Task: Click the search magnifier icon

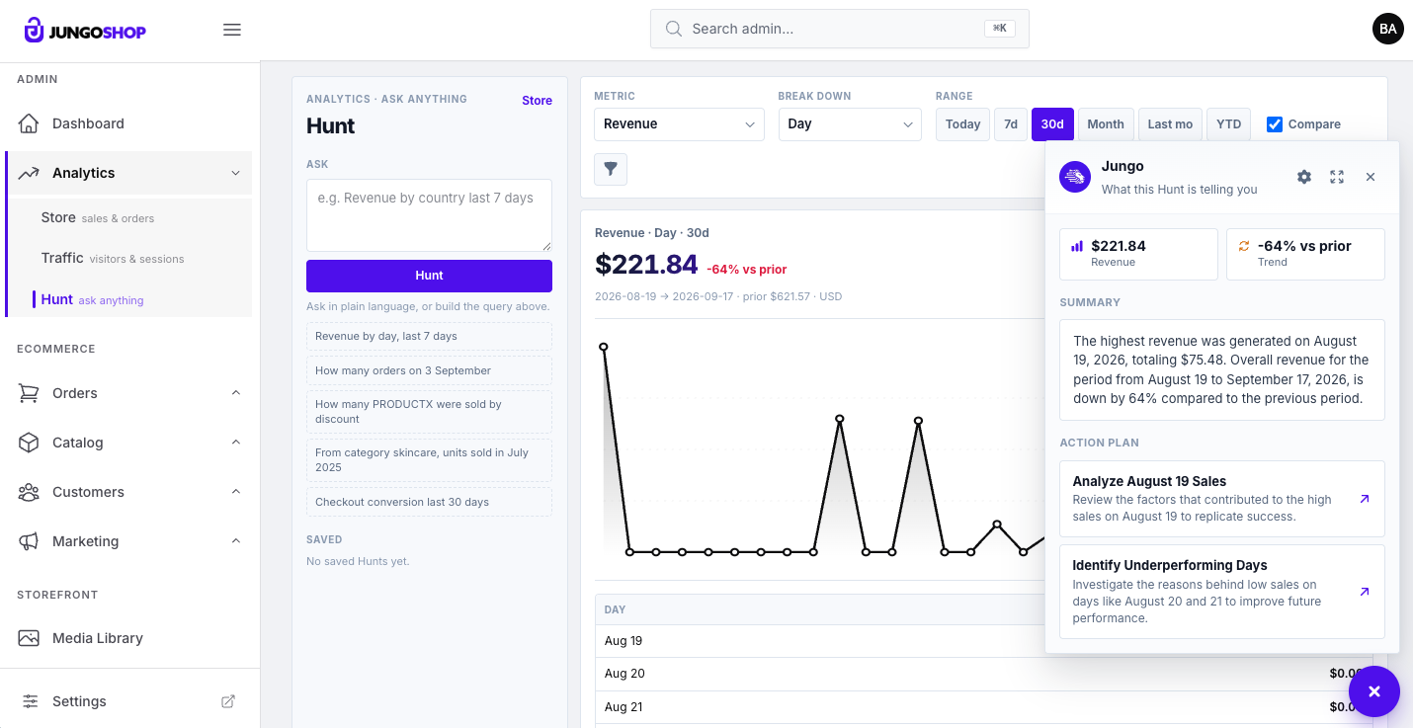Action: pos(674,29)
